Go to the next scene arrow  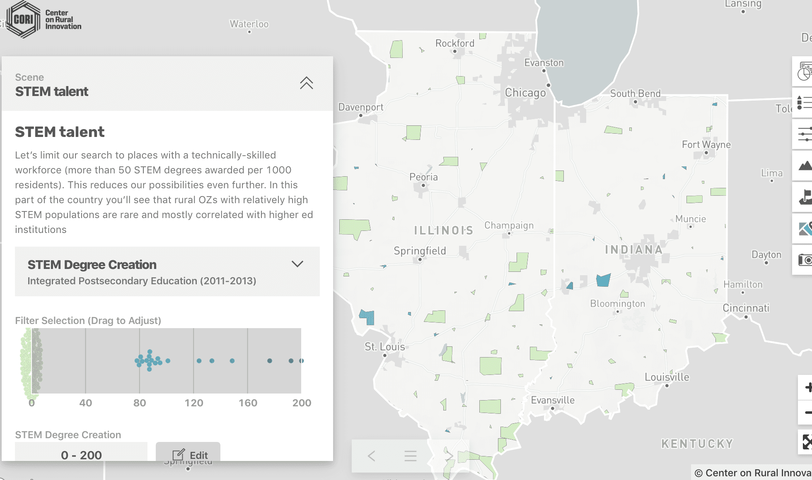449,456
